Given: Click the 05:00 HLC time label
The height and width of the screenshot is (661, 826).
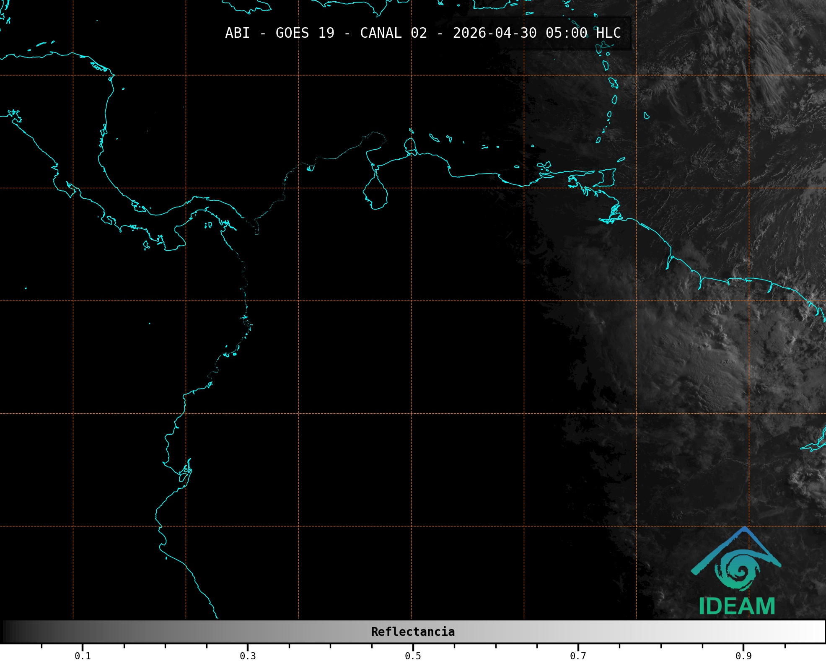Looking at the screenshot, I should coord(583,33).
